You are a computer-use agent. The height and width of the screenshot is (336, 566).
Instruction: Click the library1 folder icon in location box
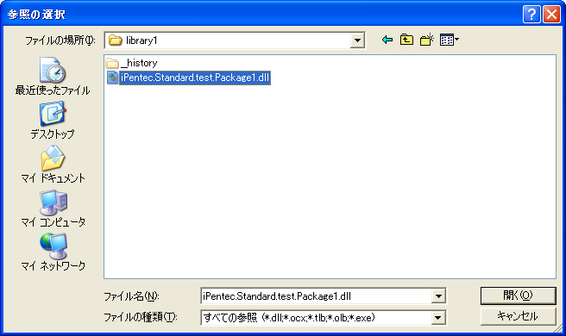[115, 40]
